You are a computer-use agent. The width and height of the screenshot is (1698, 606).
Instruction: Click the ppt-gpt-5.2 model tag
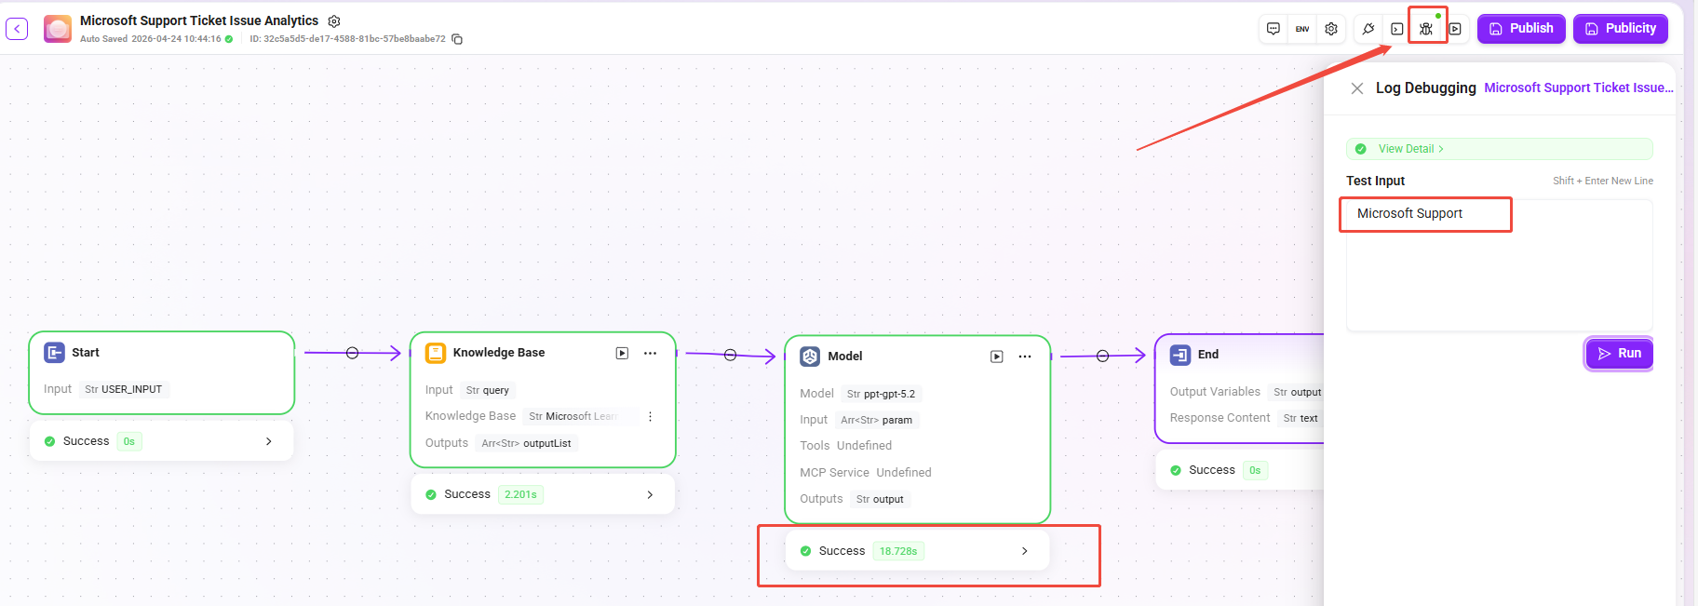[x=881, y=394]
